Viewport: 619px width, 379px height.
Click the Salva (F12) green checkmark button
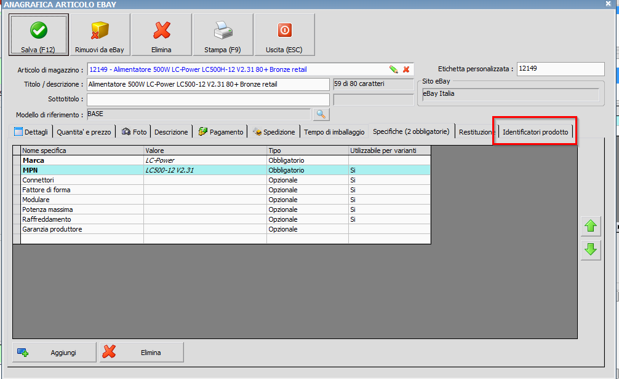[x=39, y=34]
